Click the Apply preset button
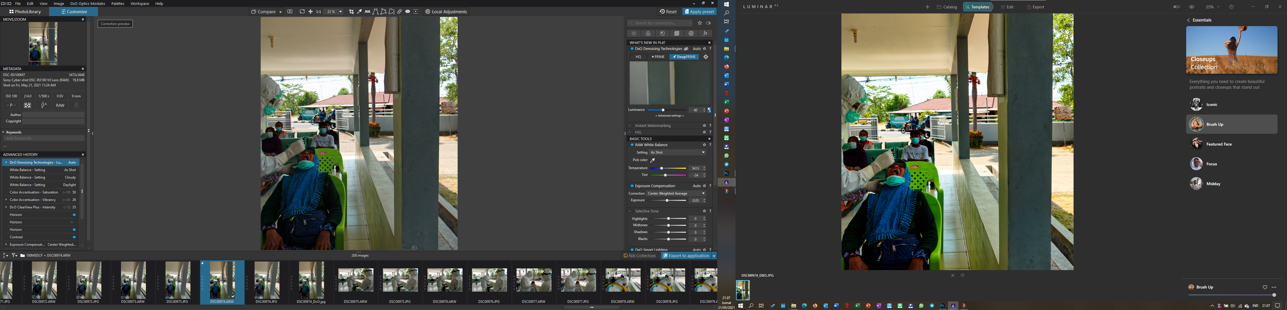This screenshot has height=310, width=1287. (x=699, y=11)
